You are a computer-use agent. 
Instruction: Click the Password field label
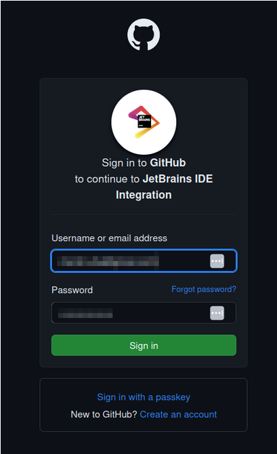pos(72,290)
